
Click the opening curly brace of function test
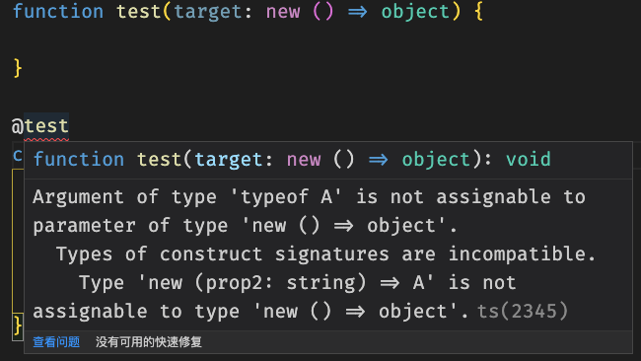(478, 11)
